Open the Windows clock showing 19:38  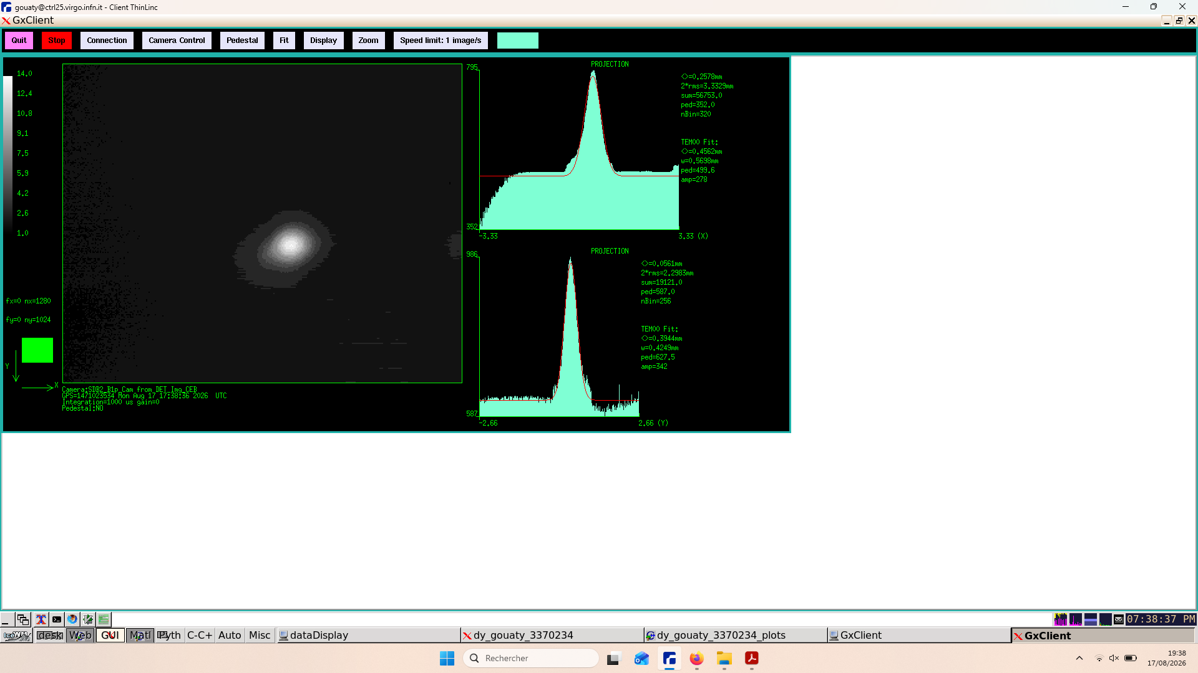click(x=1167, y=658)
